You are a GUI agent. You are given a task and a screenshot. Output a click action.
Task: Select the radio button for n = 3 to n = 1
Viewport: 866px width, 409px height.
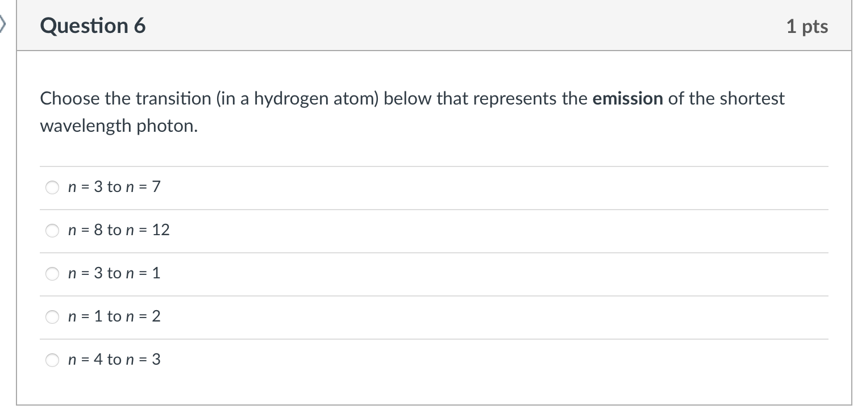tap(52, 273)
